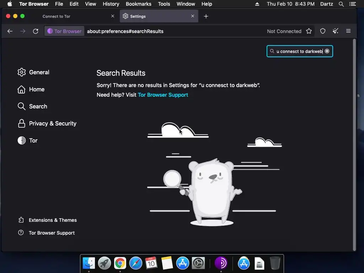Open the Trash in the Dock

click(x=275, y=263)
